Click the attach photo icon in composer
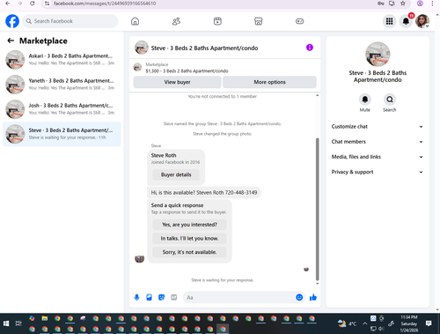Screen dimensions: 440x334 [x=149, y=297]
